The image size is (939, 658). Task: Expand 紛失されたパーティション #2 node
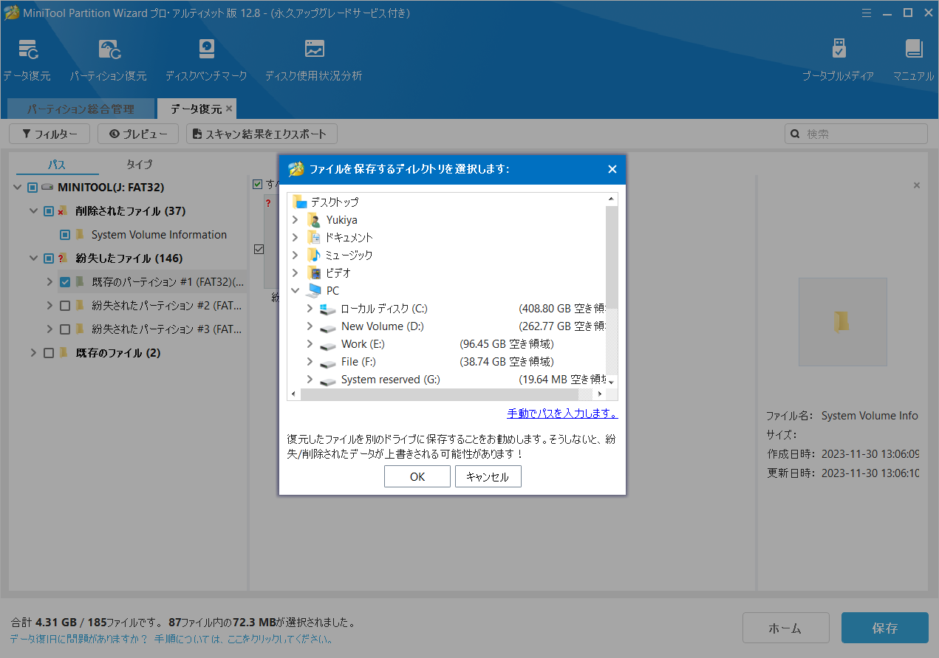point(49,306)
